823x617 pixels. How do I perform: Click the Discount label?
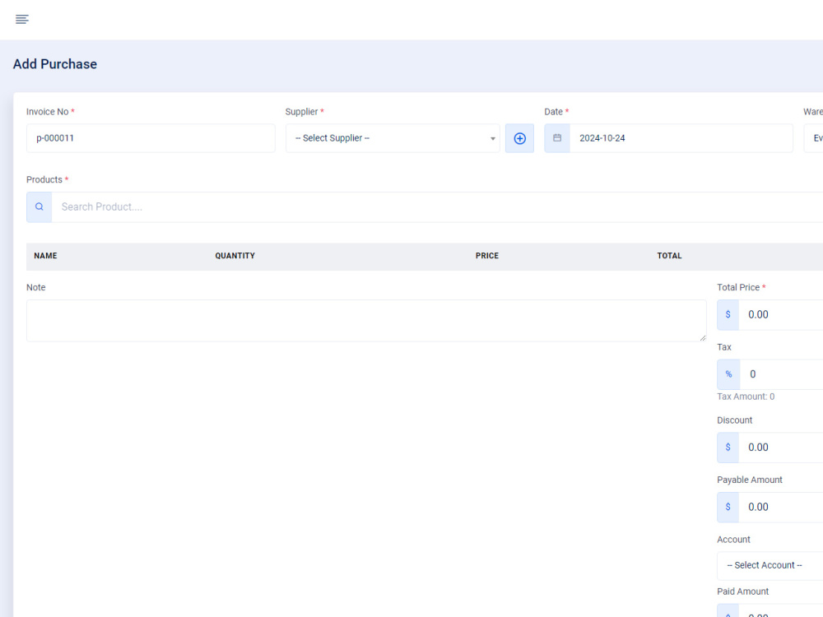[x=734, y=420]
